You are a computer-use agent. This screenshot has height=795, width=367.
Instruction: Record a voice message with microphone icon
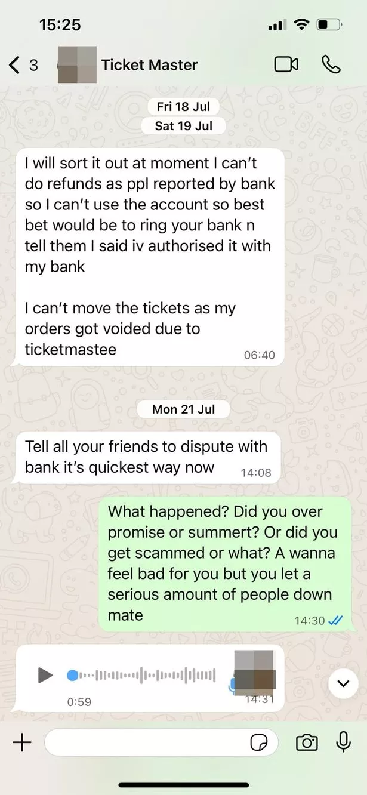point(343,742)
